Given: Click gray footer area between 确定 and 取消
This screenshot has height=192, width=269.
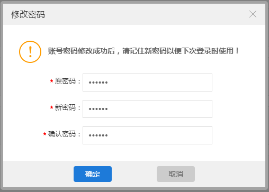Looking at the screenshot, I should pyautogui.click(x=134, y=174).
